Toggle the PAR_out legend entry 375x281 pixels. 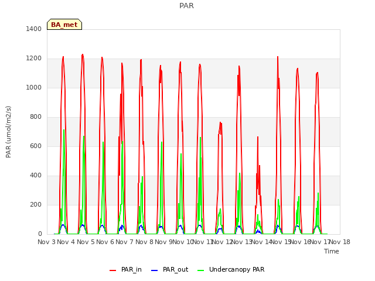coord(170,269)
